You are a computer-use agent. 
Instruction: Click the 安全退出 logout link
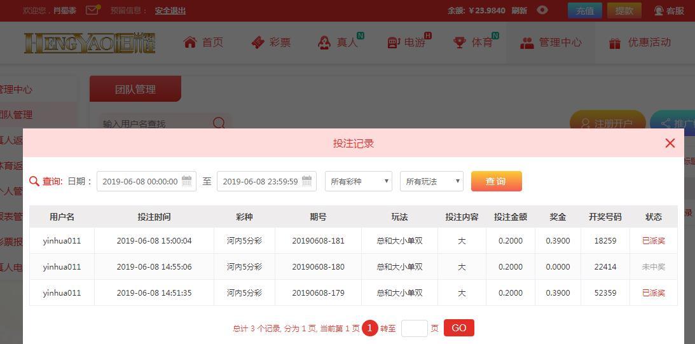click(x=170, y=11)
